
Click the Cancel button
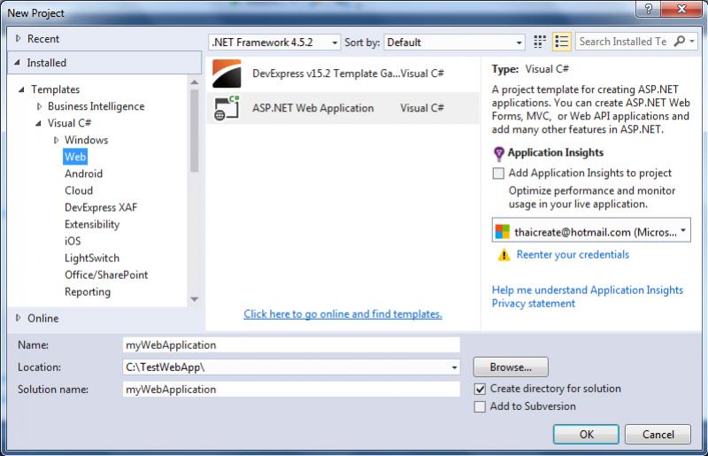[x=658, y=435]
